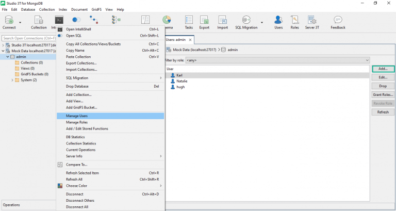The width and height of the screenshot is (396, 211).
Task: Open the Roles toolbar icon
Action: [x=294, y=21]
